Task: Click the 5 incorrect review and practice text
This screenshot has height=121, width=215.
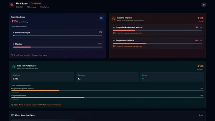Action: [129, 46]
